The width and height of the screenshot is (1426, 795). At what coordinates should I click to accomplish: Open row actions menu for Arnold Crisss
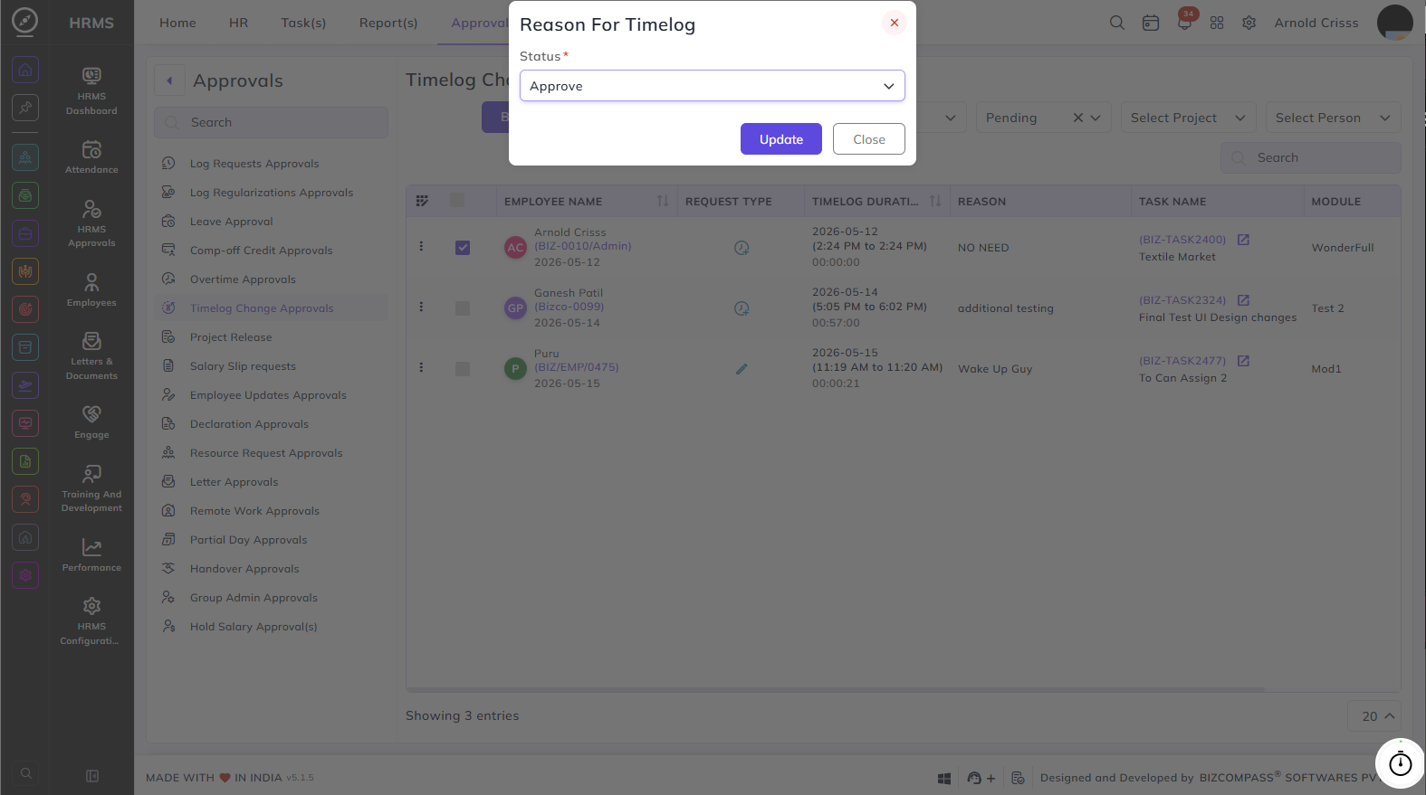tap(421, 246)
